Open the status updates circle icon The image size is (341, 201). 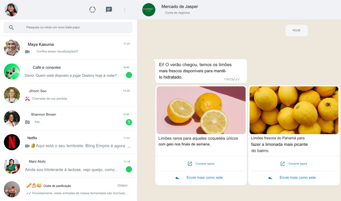93,10
